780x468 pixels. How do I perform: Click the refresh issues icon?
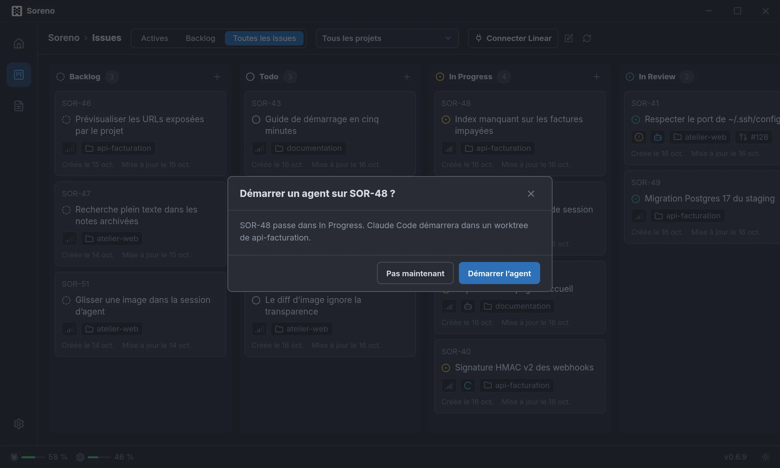click(587, 38)
